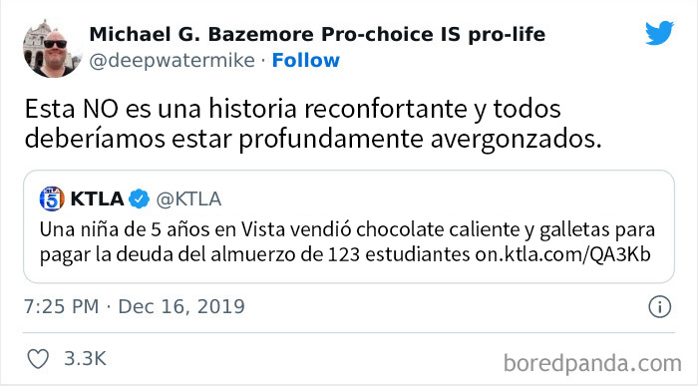Open Michael G. Bazemore's profile photo
Screen dimensions: 698x386
pos(52,49)
